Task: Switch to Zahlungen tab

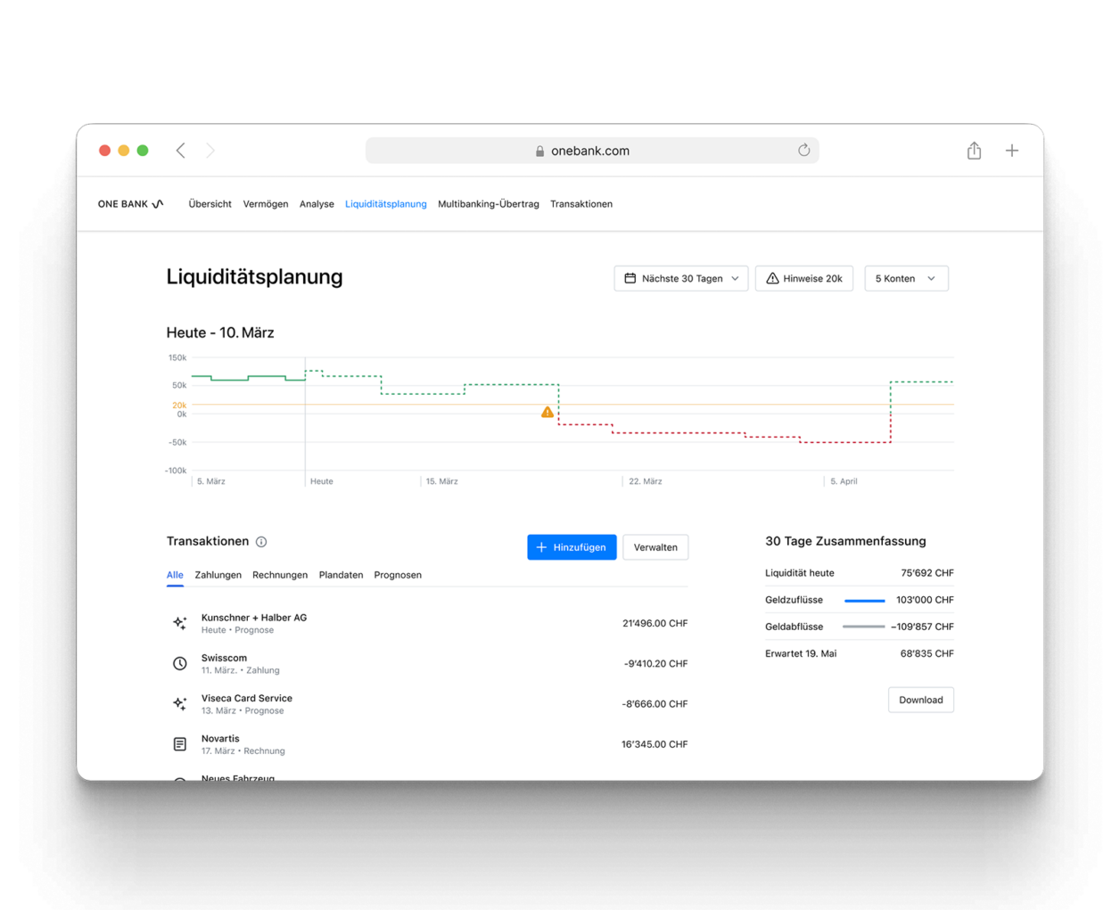Action: tap(218, 576)
